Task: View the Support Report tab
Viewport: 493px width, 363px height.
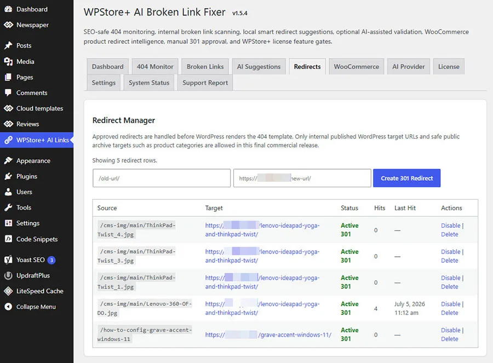Action: pyautogui.click(x=205, y=83)
